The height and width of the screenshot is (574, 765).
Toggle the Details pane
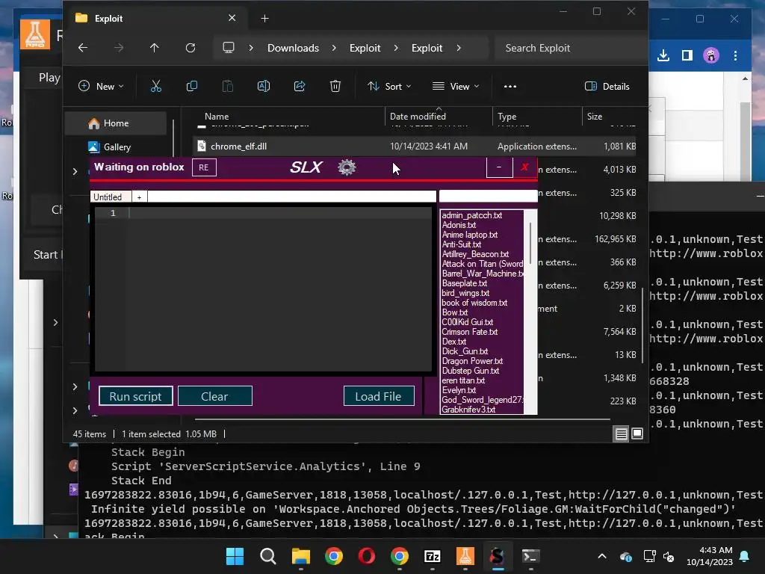[607, 87]
